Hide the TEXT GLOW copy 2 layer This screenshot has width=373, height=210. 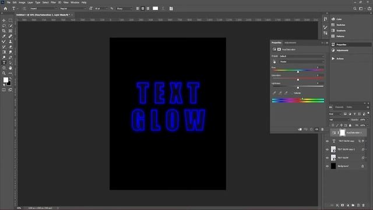click(328, 149)
